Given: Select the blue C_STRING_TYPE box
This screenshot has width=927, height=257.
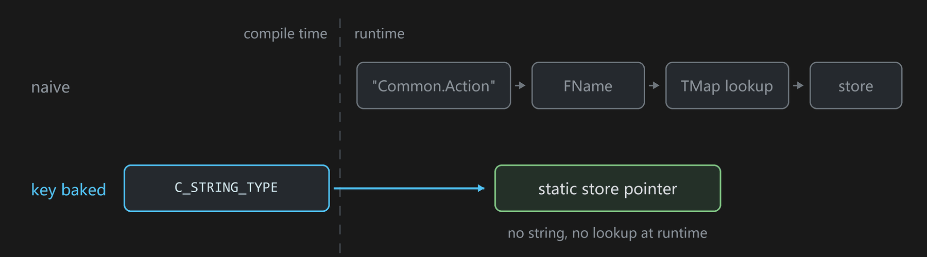Looking at the screenshot, I should click(x=227, y=188).
